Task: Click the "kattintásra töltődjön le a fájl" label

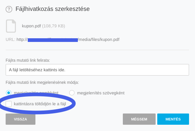Action: pyautogui.click(x=40, y=104)
